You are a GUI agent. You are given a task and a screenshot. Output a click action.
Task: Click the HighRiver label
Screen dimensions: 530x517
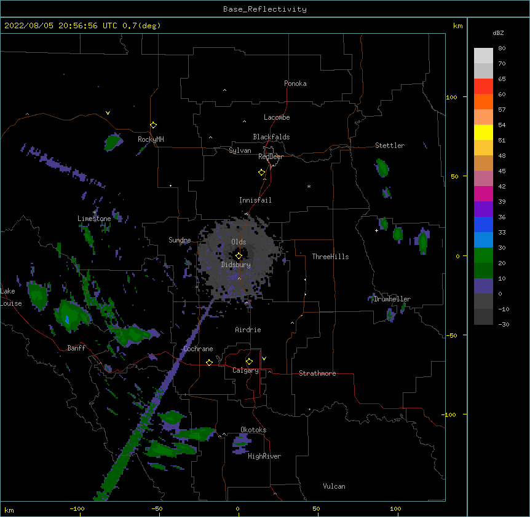[x=264, y=456]
